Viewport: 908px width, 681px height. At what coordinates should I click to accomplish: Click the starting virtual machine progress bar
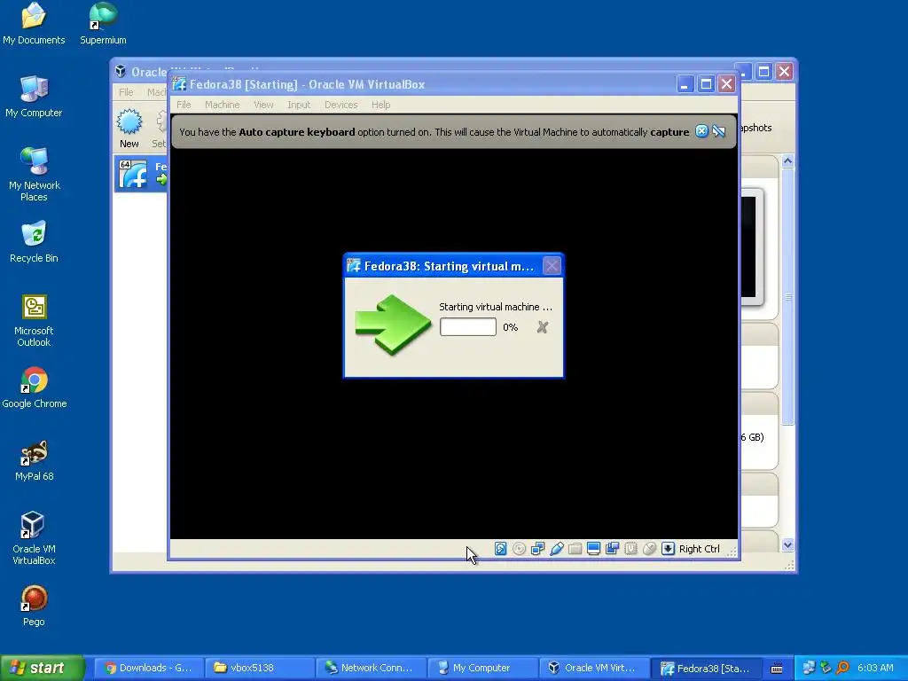tap(468, 327)
